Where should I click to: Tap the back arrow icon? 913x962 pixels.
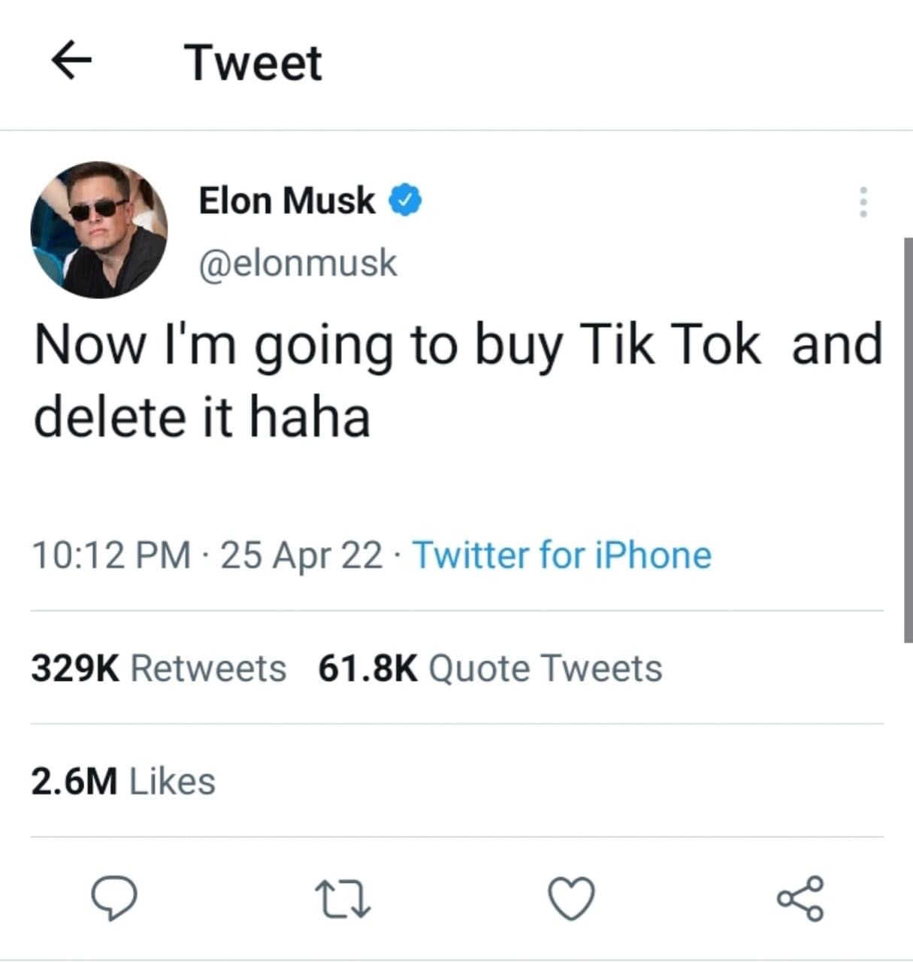coord(71,60)
